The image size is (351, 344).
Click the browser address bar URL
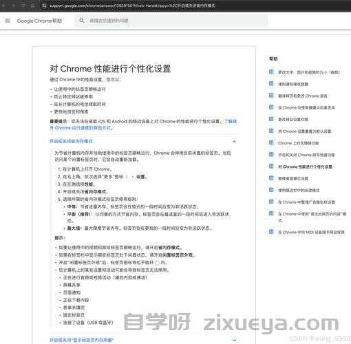tap(132, 6)
